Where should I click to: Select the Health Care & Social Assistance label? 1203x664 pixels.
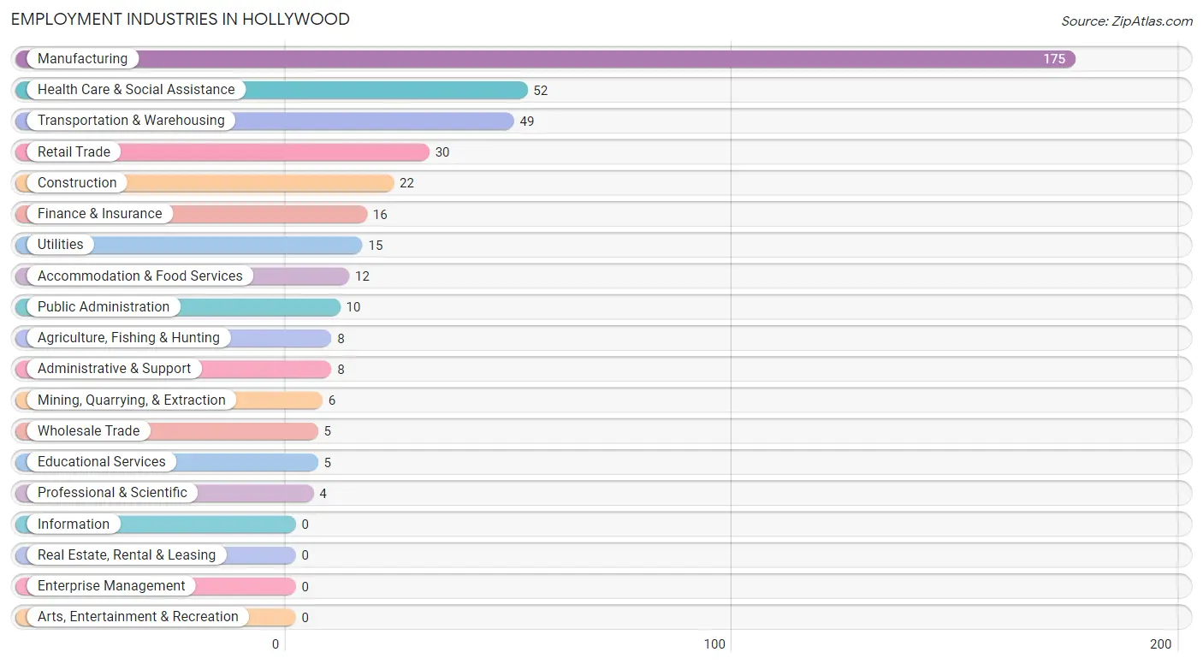click(136, 90)
